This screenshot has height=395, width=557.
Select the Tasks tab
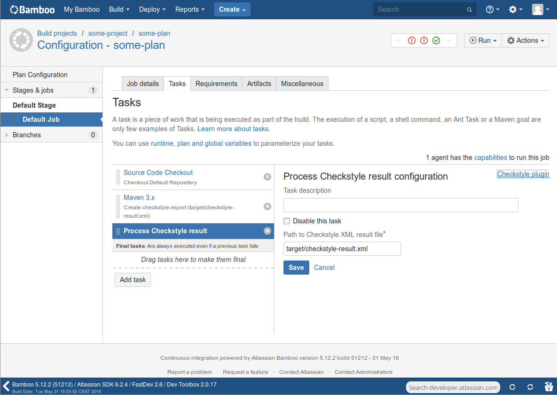tap(177, 84)
